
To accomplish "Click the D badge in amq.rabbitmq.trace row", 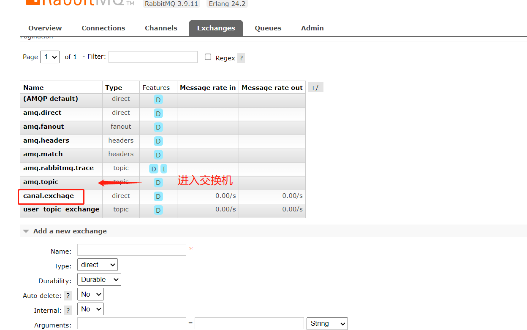I will pos(154,169).
